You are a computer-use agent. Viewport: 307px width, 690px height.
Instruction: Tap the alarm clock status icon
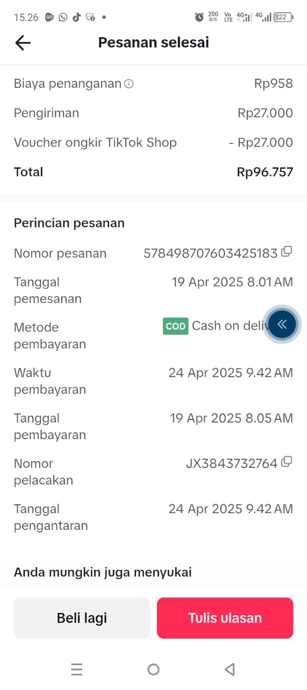199,17
